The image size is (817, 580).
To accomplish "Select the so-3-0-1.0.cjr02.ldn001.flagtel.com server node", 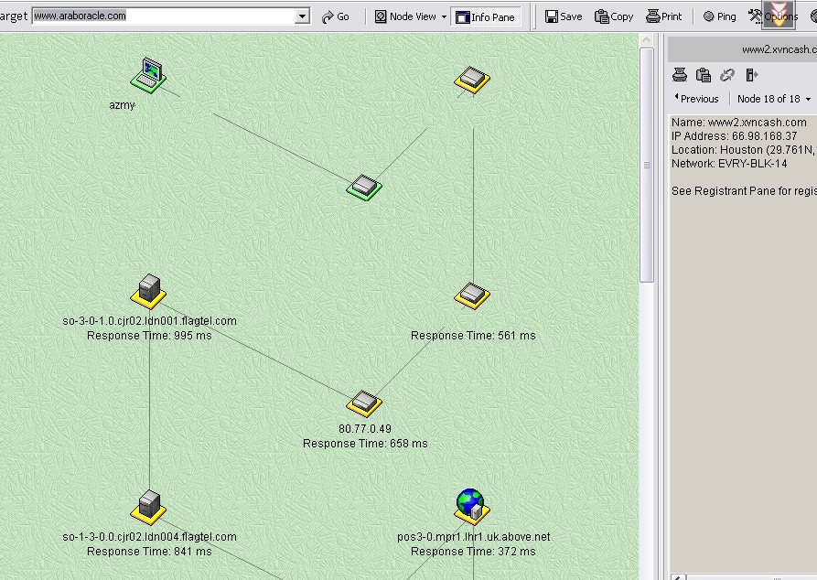I will (x=148, y=291).
